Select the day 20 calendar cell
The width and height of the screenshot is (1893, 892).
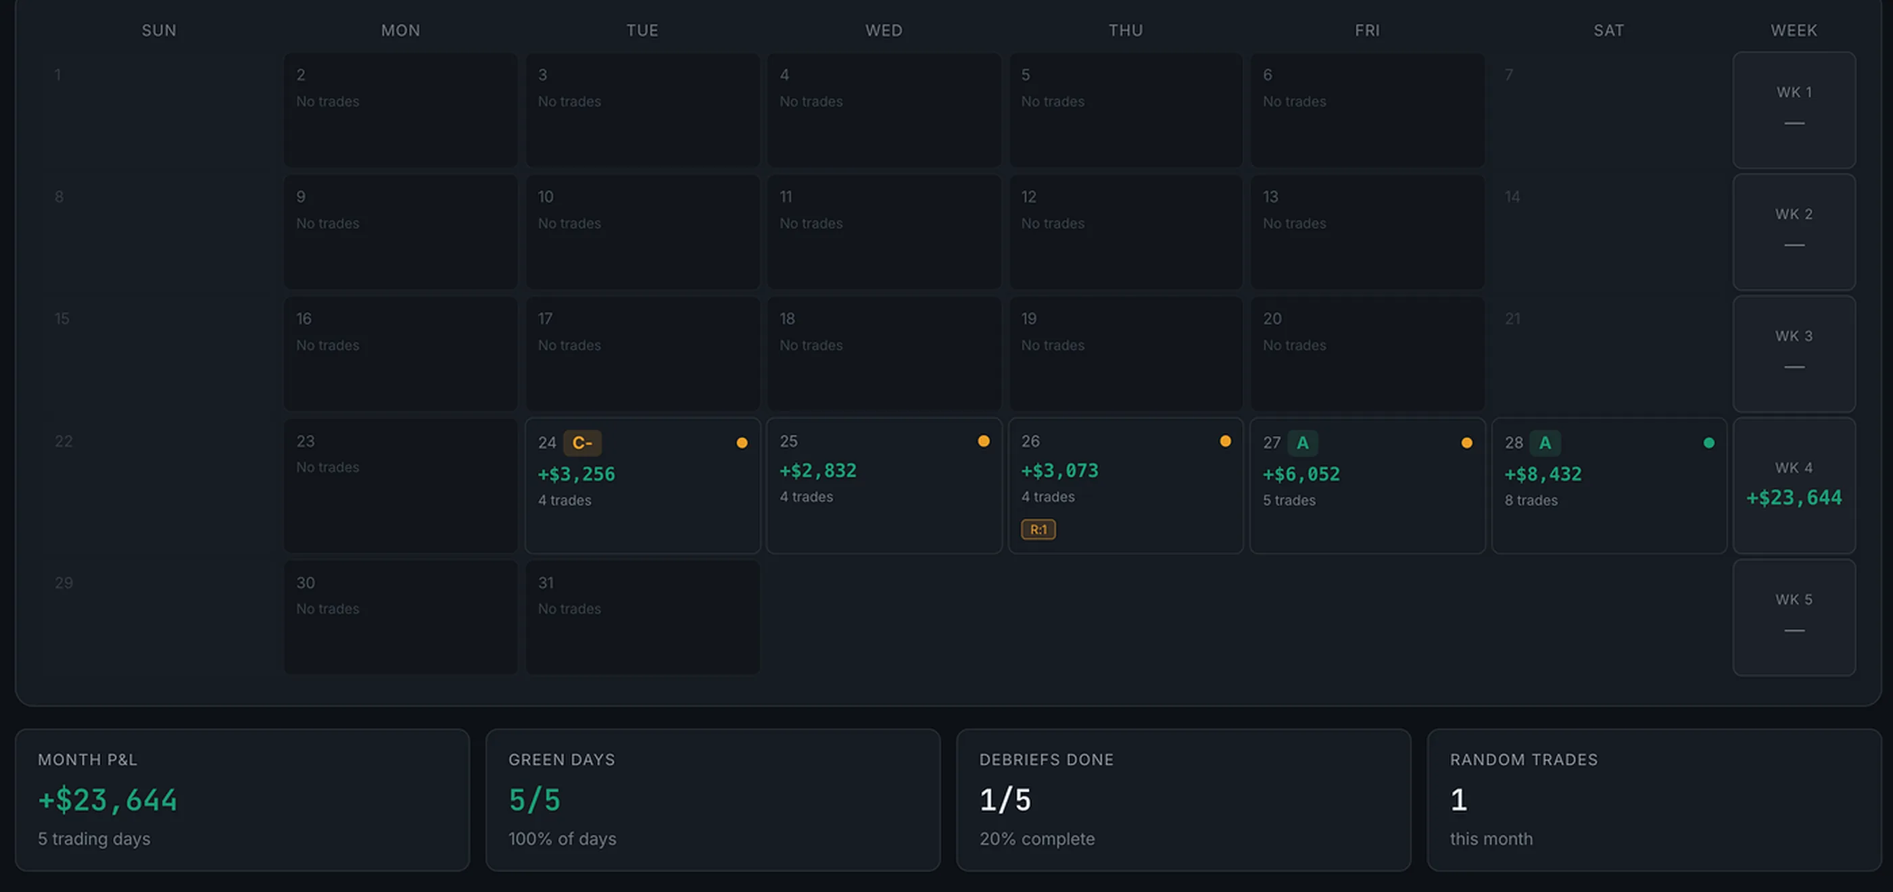(x=1368, y=354)
